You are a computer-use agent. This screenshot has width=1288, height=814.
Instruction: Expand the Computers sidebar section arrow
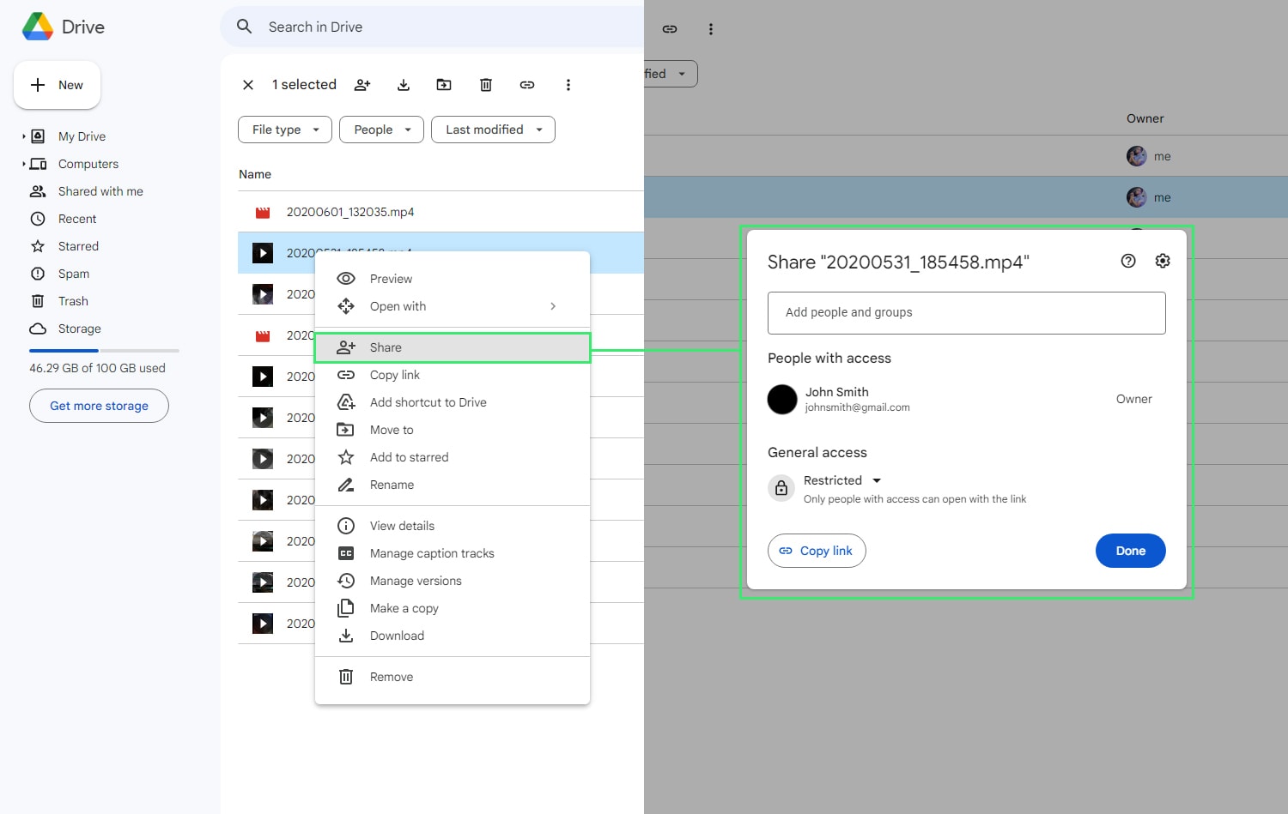[23, 164]
